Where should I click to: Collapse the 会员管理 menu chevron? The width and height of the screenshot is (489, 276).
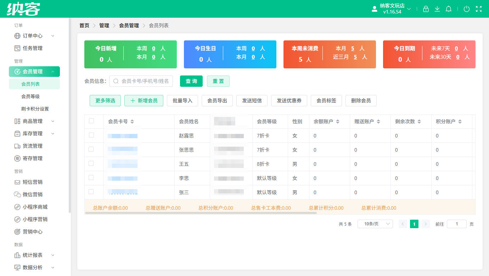pyautogui.click(x=53, y=72)
